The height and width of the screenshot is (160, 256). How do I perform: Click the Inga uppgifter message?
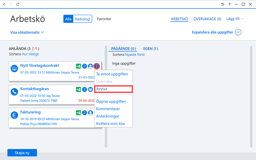[x=124, y=63]
